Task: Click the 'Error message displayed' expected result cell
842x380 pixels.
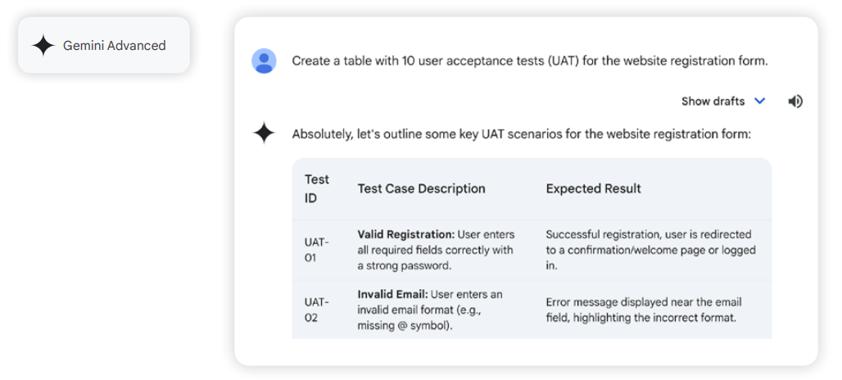Action: [643, 310]
